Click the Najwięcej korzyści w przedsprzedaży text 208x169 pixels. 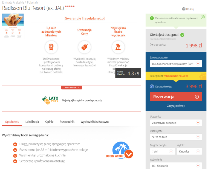pos(82,100)
